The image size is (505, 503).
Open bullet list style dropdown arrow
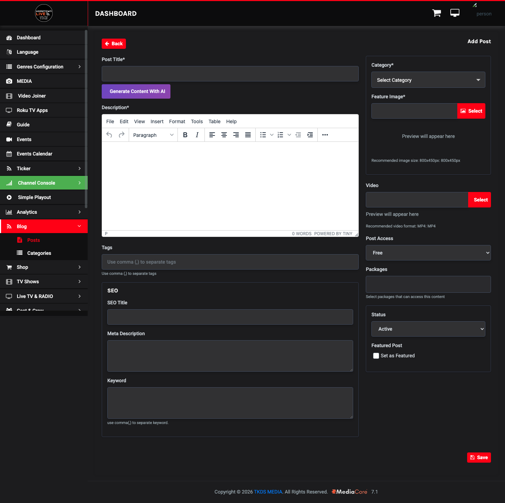pos(272,135)
